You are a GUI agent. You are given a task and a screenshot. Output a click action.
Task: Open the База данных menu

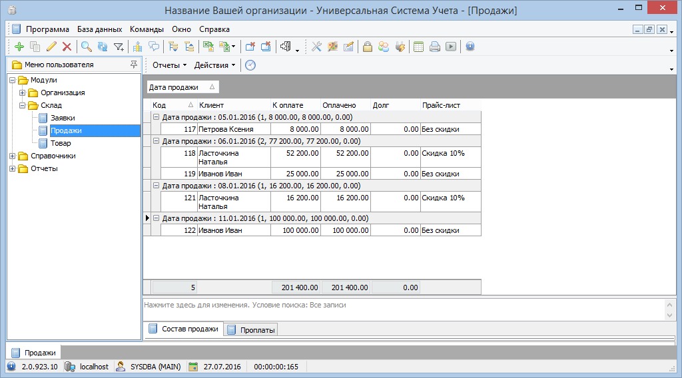pos(99,29)
